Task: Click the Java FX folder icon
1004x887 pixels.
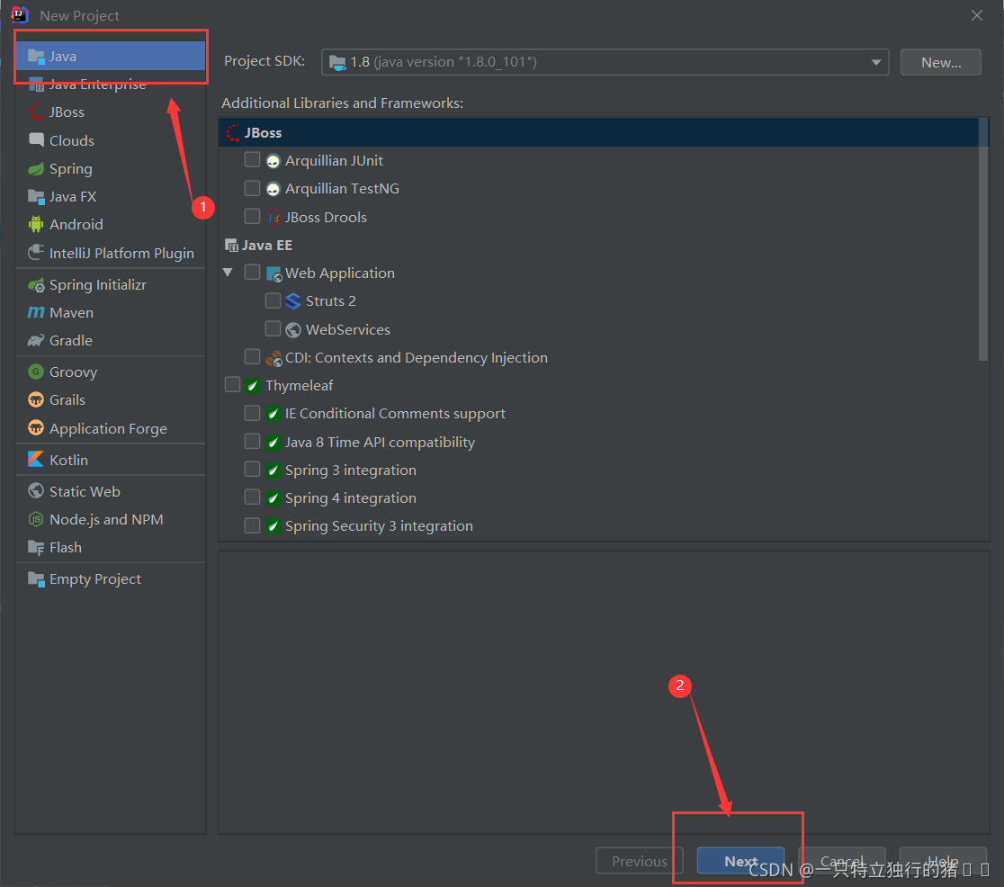Action: click(x=36, y=197)
